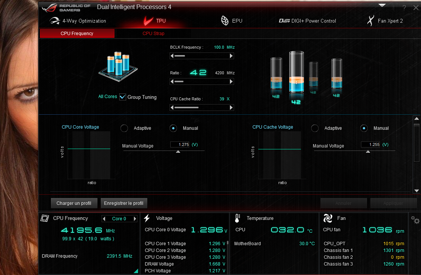Open monitor settings gear icon
The width and height of the screenshot is (421, 275).
[x=415, y=220]
